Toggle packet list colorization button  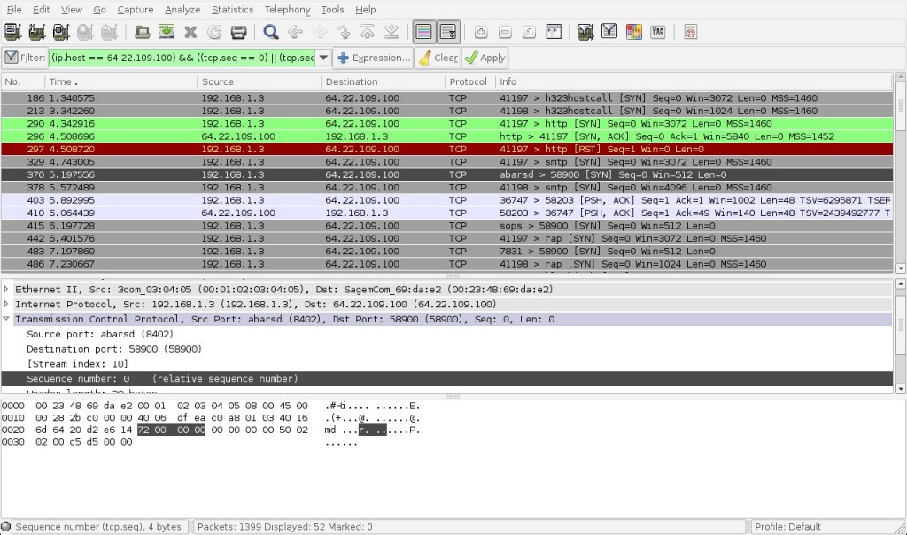tap(424, 32)
